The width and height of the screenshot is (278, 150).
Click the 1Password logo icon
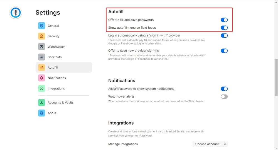(x=16, y=13)
